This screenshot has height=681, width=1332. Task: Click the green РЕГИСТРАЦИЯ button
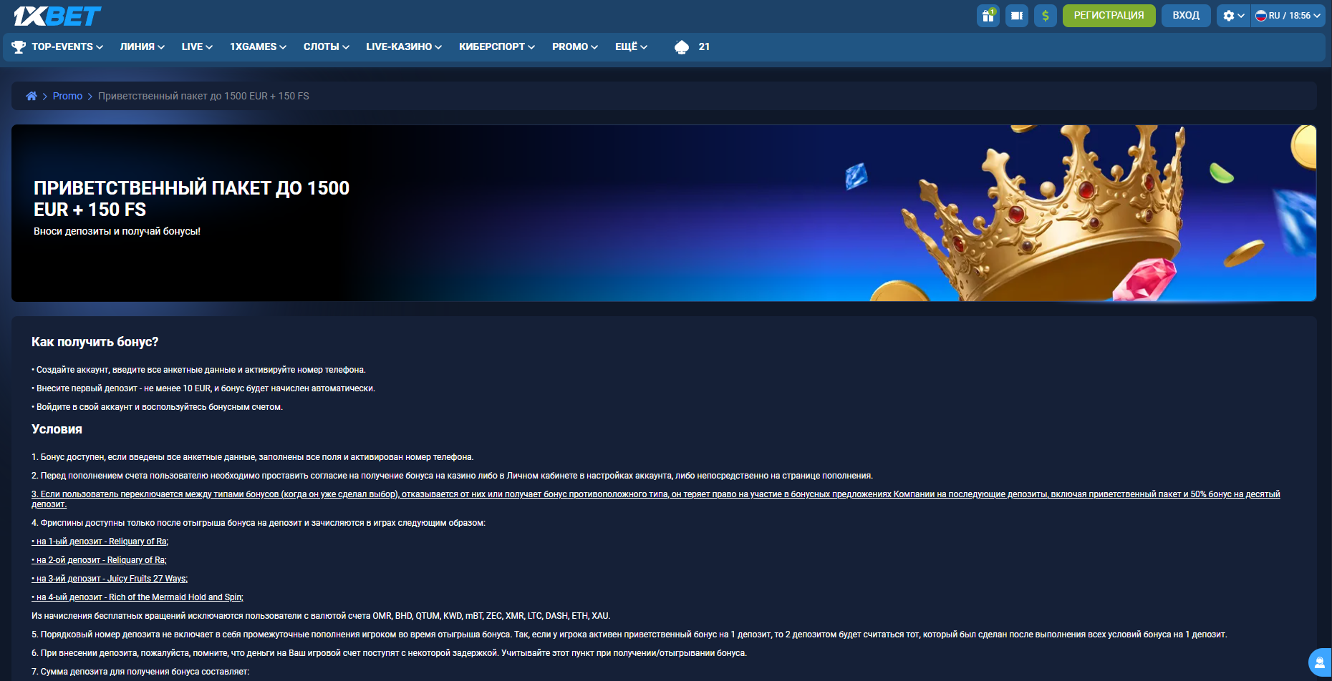[1109, 16]
